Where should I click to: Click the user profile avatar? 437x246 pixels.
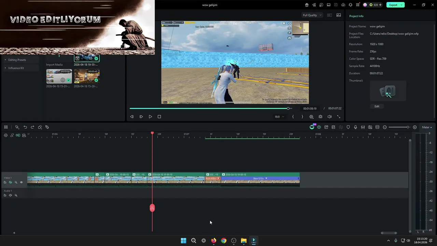pyautogui.click(x=365, y=5)
